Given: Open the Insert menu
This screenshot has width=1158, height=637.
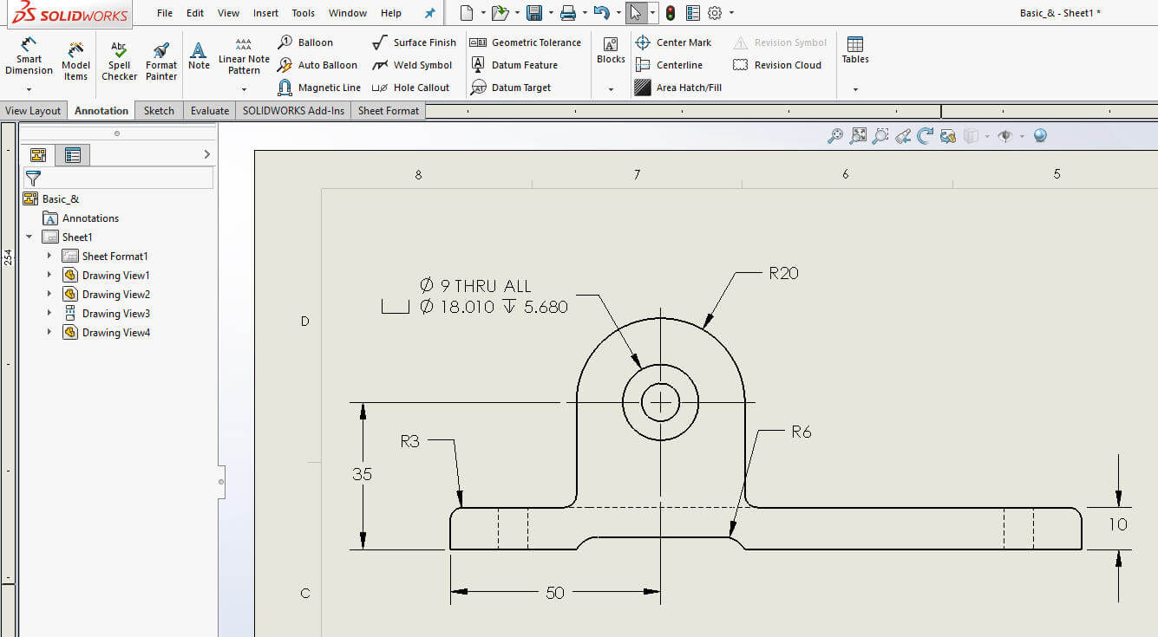Looking at the screenshot, I should (x=265, y=12).
